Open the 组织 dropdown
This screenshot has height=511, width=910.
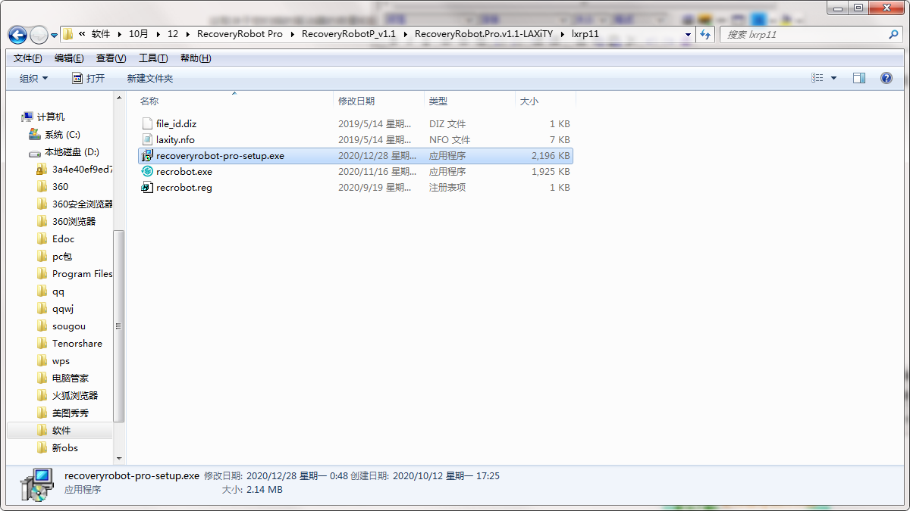click(33, 78)
